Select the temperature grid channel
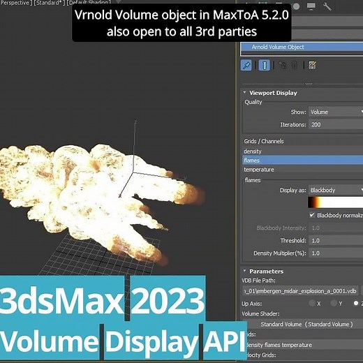363x363 pixels. point(303,170)
